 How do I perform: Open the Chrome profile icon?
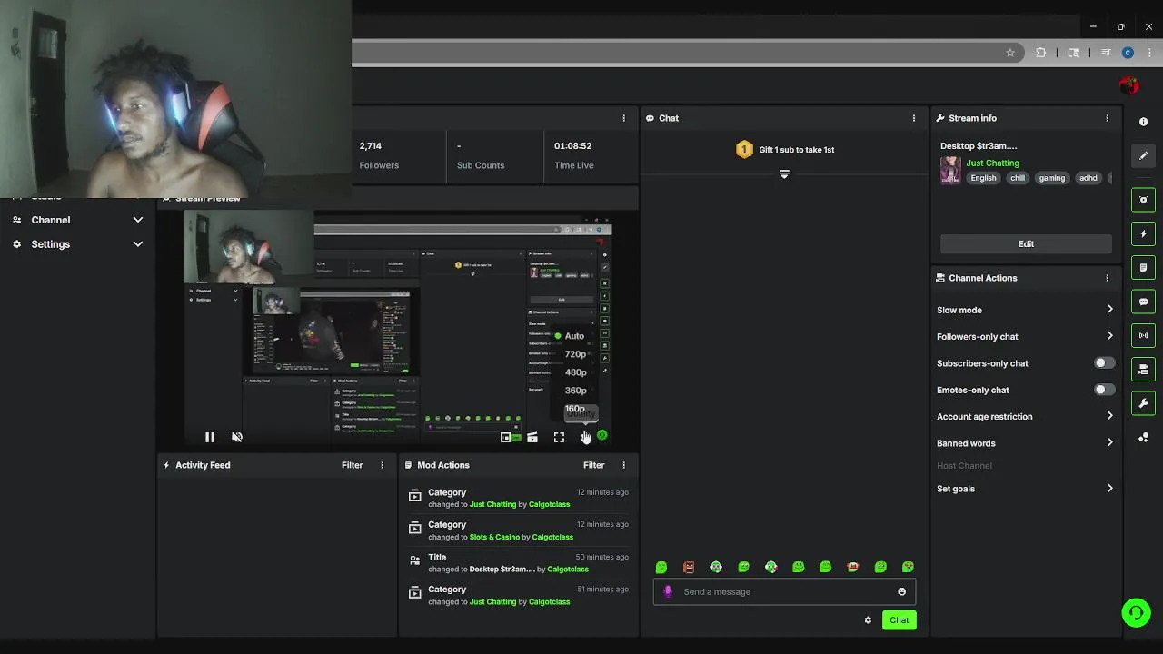click(x=1128, y=53)
